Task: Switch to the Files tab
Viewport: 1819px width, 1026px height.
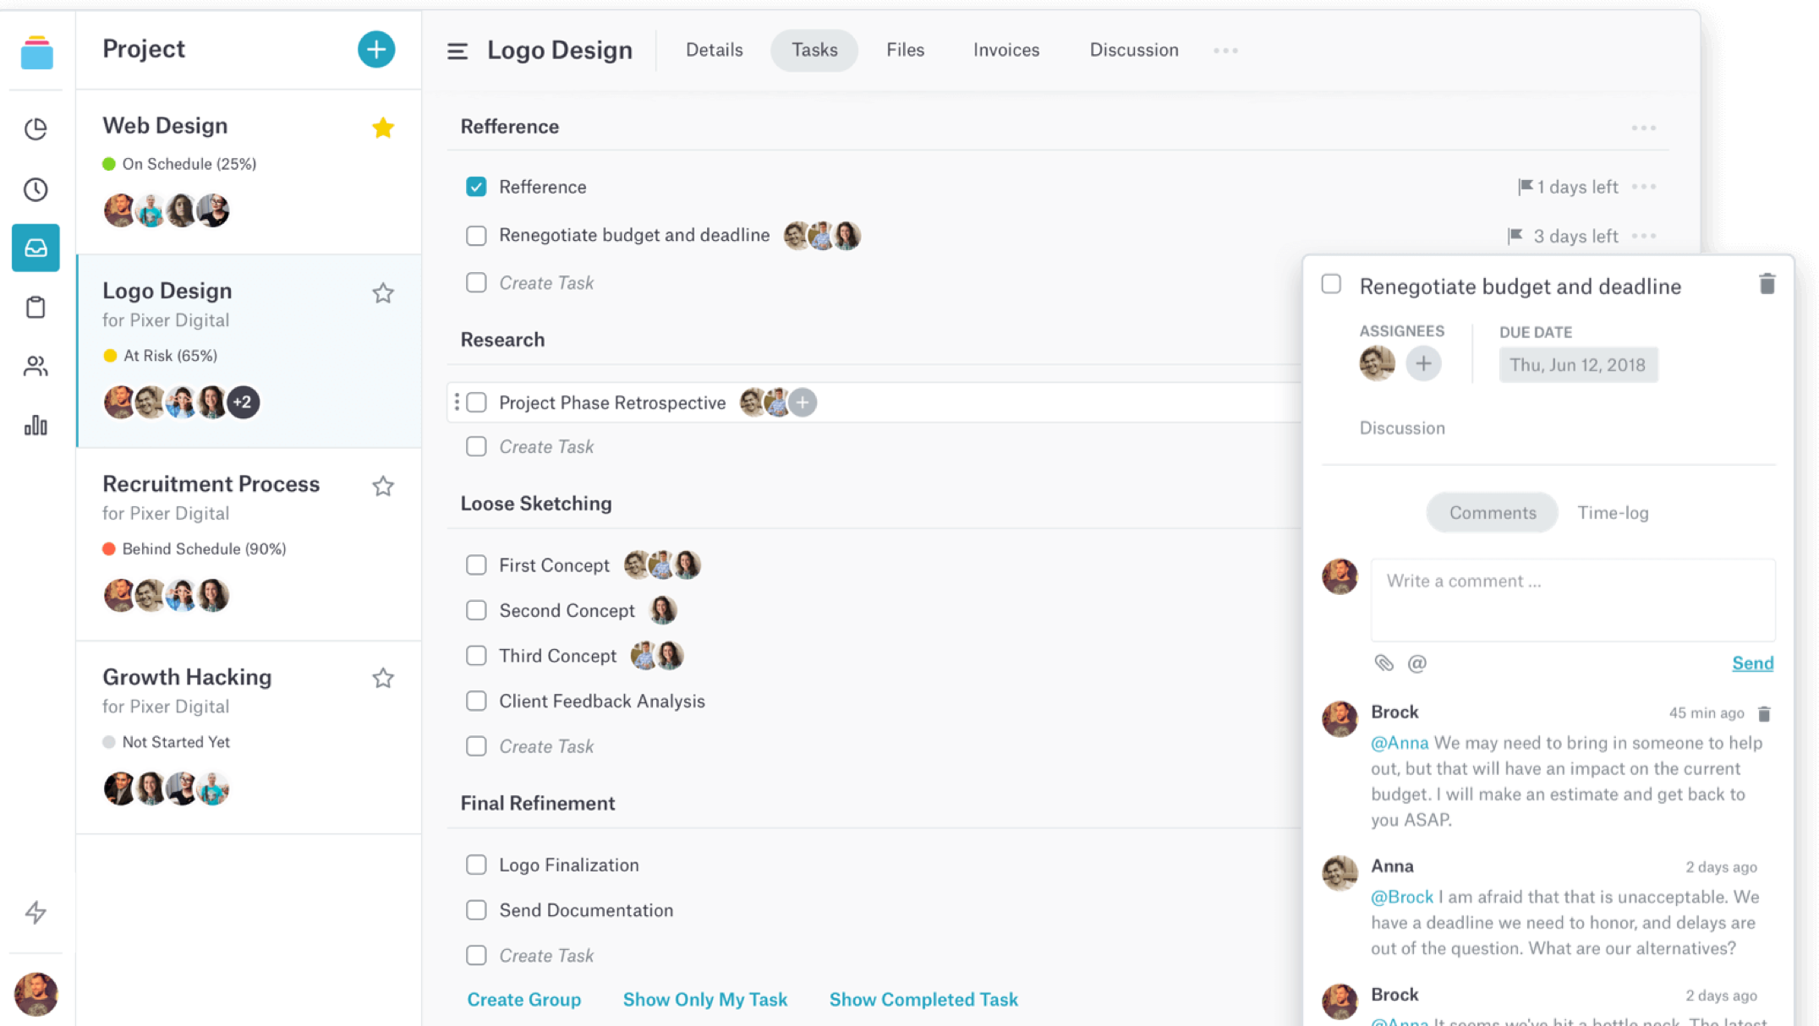Action: (905, 49)
